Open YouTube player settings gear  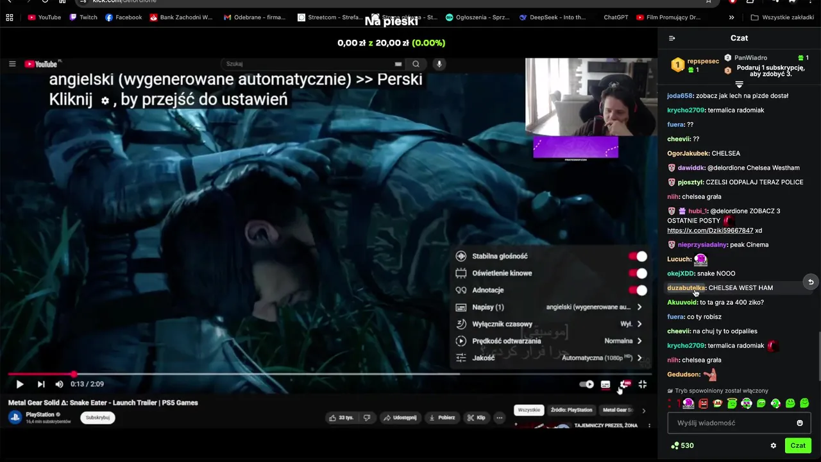624,384
